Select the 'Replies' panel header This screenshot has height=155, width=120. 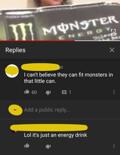[15, 50]
